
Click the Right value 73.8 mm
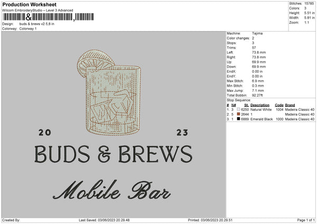(259, 57)
